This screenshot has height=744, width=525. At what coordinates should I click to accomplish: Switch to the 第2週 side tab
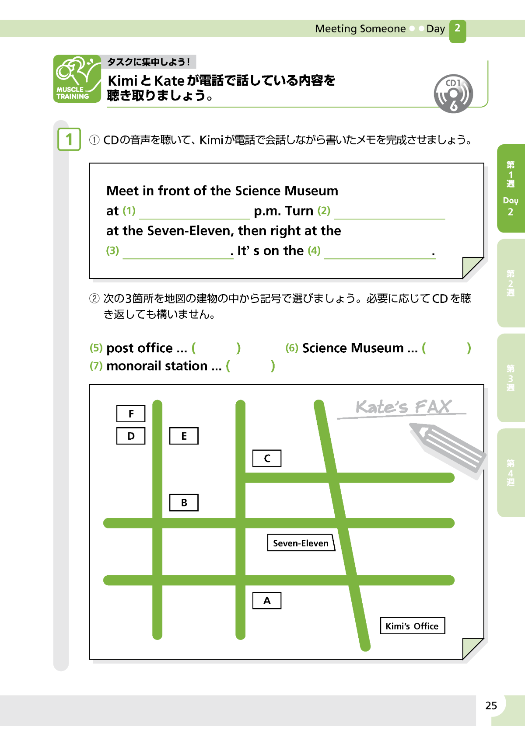[511, 283]
